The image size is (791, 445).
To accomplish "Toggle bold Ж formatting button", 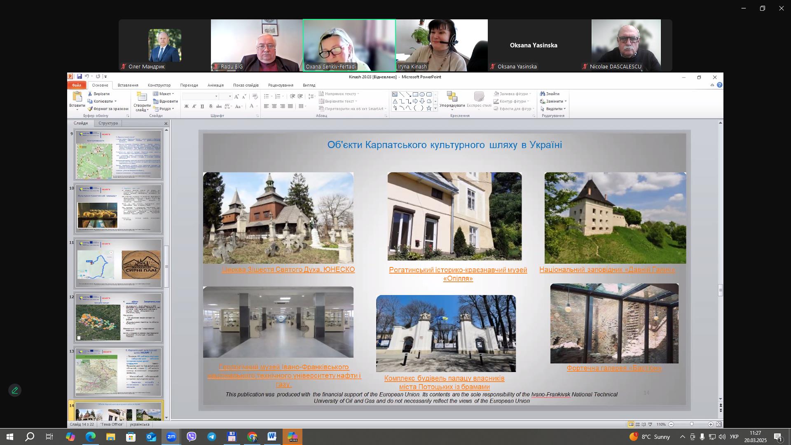I will point(186,106).
